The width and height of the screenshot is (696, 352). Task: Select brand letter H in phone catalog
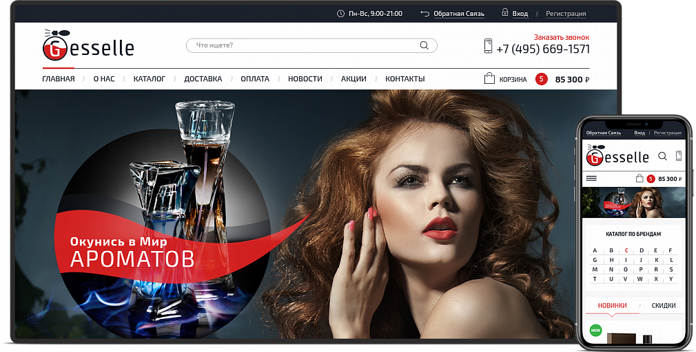click(x=611, y=260)
